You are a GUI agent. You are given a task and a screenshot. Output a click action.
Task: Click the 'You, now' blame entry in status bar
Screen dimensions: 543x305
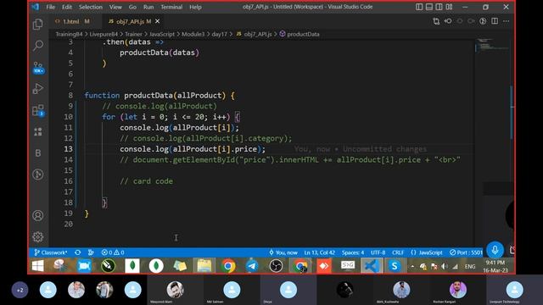(283, 252)
